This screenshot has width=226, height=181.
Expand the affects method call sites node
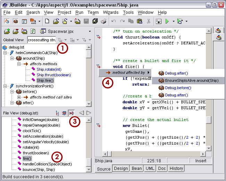(19, 97)
